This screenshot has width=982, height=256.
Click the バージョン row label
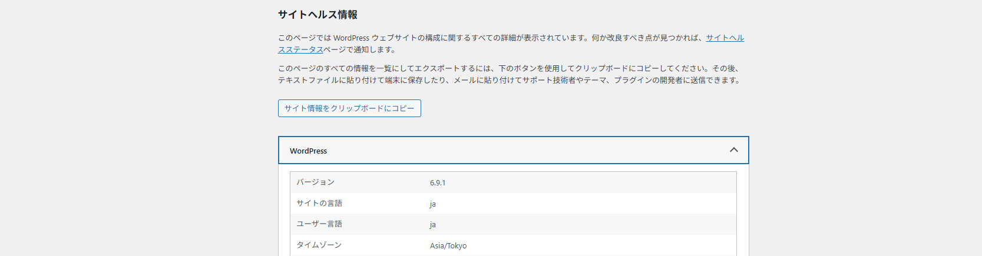(x=315, y=182)
